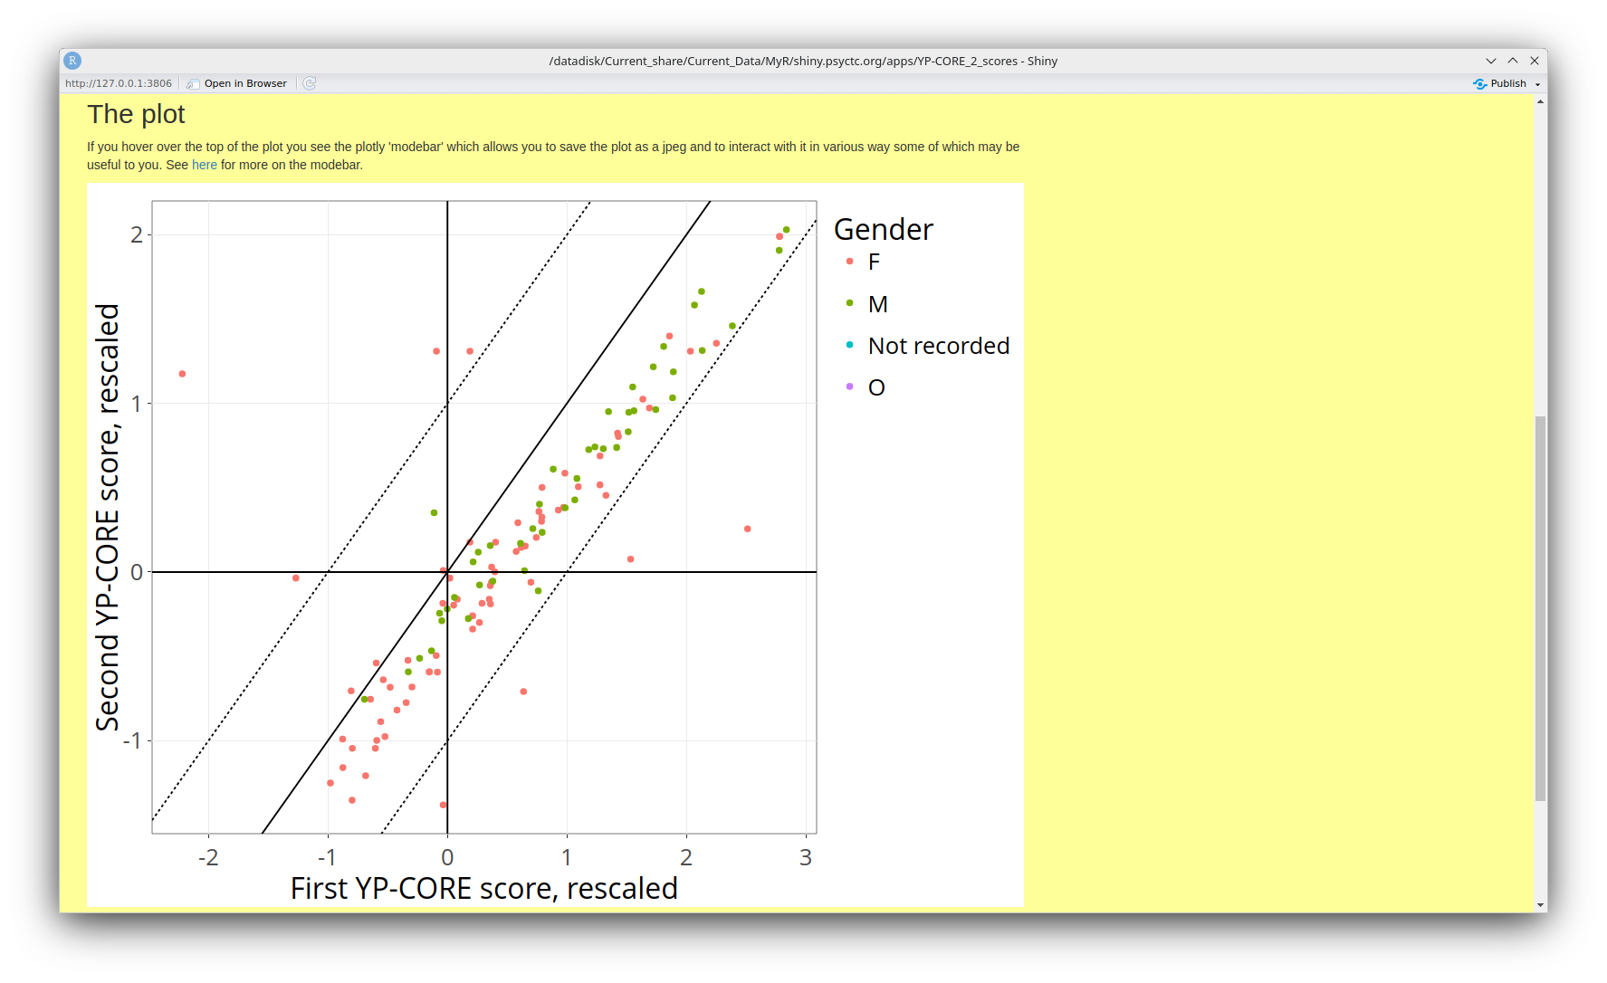This screenshot has height=983, width=1607.
Task: Toggle the F gender trace in legend
Action: coord(874,262)
